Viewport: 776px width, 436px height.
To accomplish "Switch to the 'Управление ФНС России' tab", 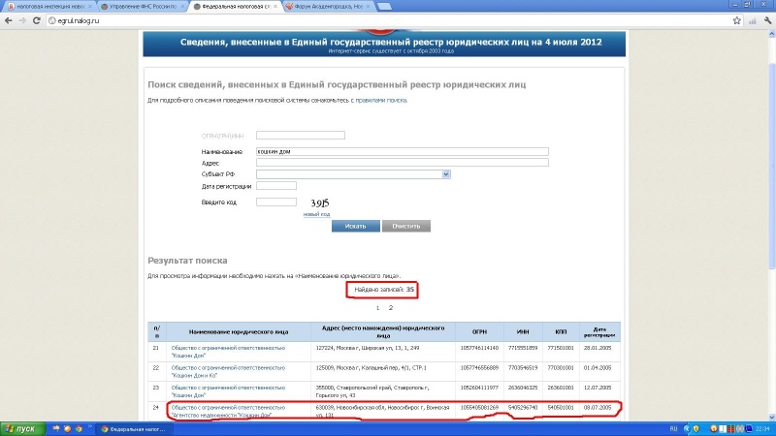I will (141, 7).
